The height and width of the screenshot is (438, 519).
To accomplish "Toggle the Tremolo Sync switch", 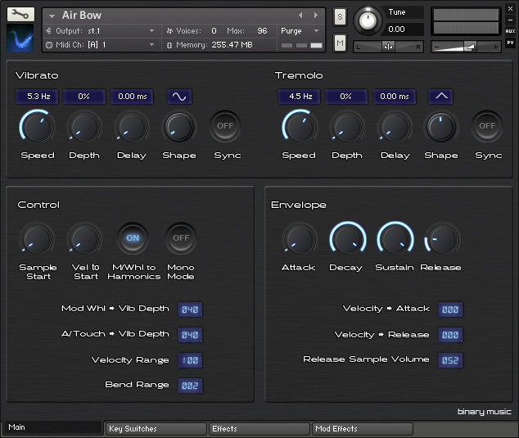I will [487, 126].
